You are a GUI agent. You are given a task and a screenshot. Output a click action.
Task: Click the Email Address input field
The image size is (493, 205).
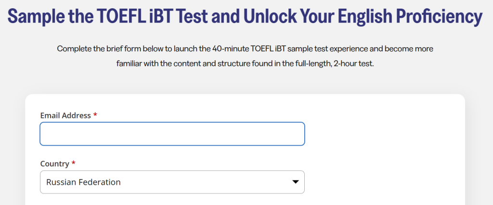172,134
